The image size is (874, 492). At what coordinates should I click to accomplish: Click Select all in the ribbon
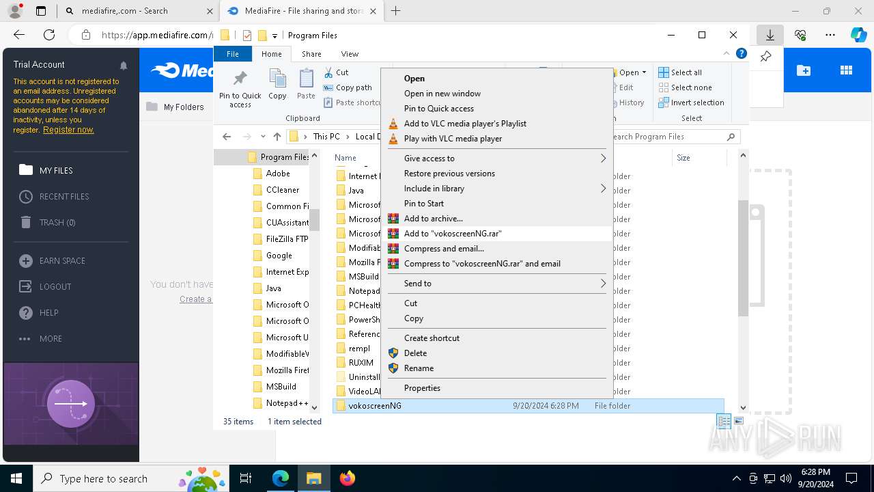680,72
